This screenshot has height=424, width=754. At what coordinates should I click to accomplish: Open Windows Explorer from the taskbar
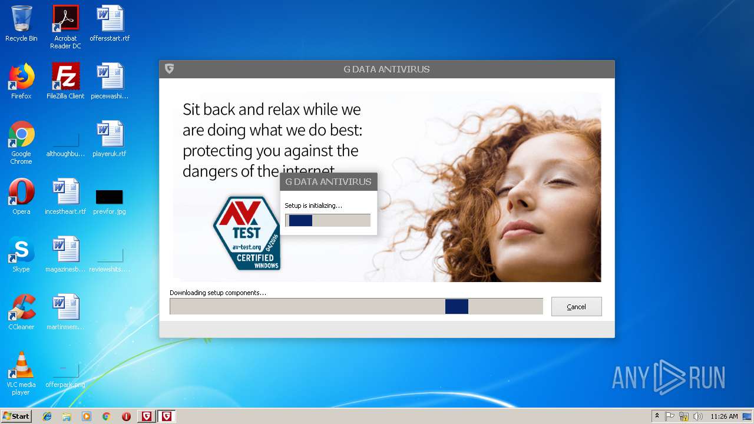tap(67, 416)
